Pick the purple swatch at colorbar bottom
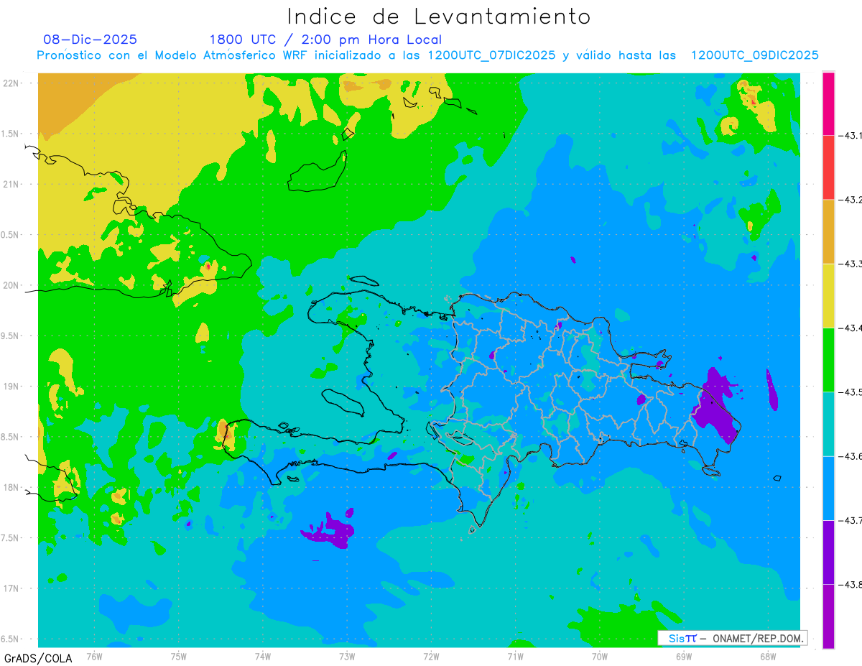This screenshot has width=862, height=666. pyautogui.click(x=828, y=616)
